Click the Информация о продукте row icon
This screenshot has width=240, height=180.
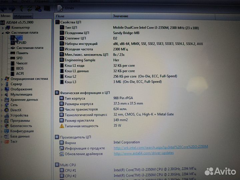point(62,148)
